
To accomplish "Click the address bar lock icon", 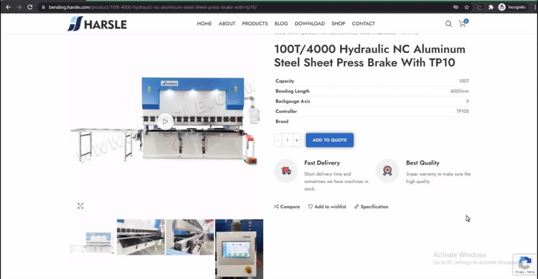I will [x=43, y=7].
